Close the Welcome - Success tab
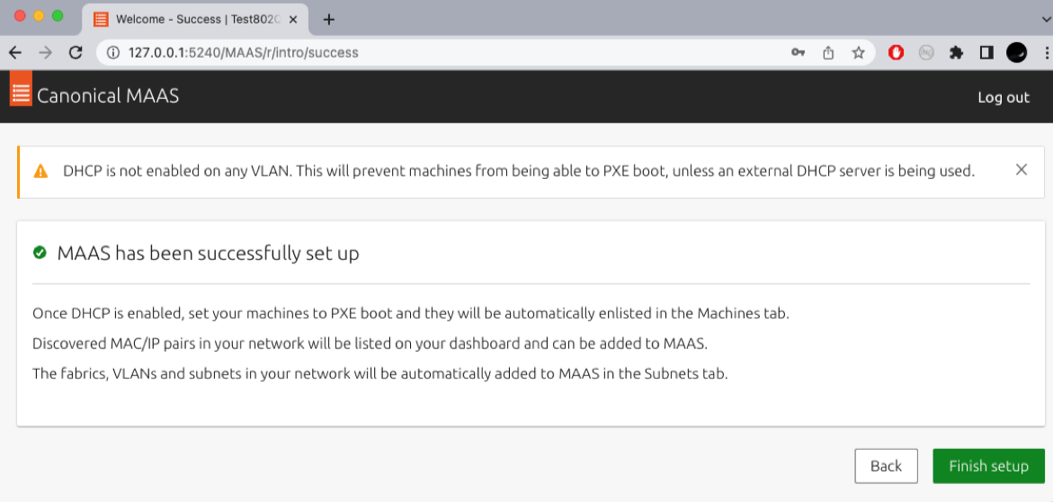 tap(293, 19)
